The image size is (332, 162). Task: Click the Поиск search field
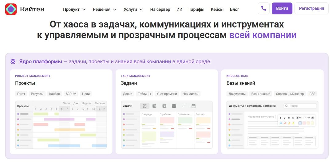click(x=300, y=106)
